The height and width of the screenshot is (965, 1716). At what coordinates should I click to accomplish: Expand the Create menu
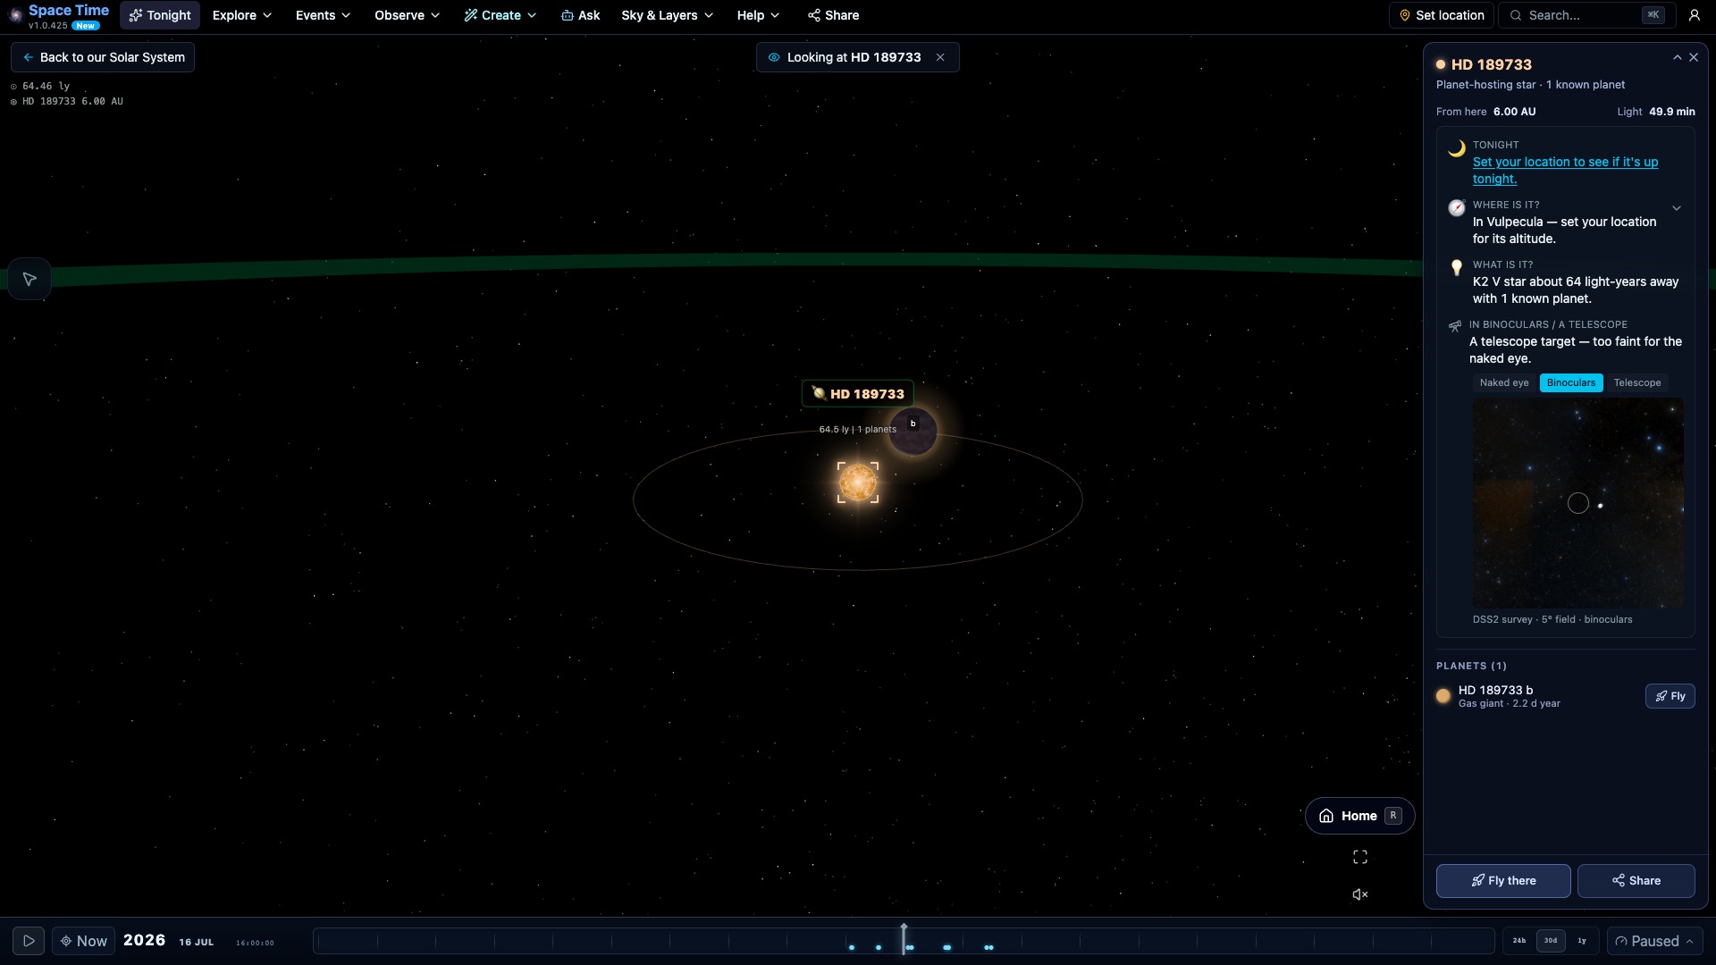(500, 15)
